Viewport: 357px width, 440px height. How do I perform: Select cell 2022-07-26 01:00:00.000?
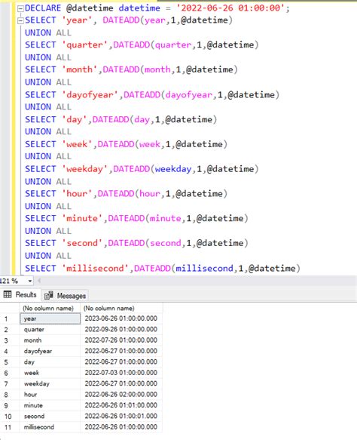(121, 340)
